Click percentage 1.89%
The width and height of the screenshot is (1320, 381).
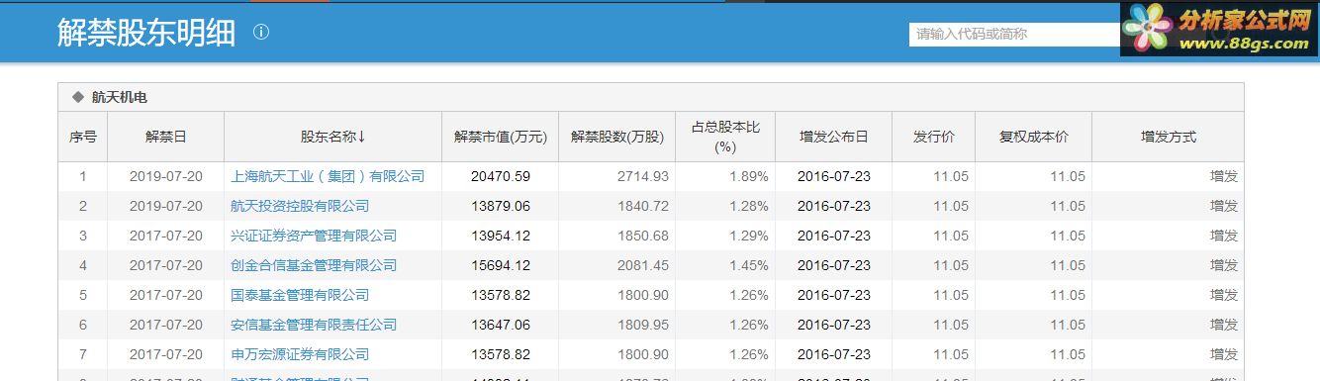[x=749, y=176]
